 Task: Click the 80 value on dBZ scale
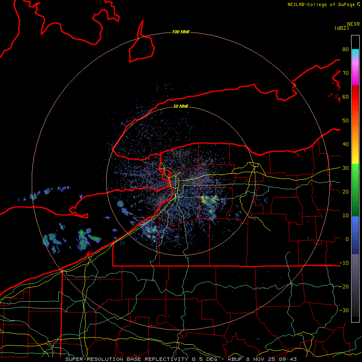(x=346, y=49)
